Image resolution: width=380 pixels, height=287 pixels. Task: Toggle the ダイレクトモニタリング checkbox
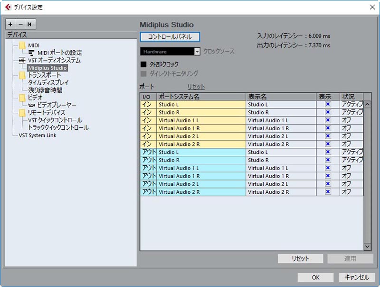144,72
